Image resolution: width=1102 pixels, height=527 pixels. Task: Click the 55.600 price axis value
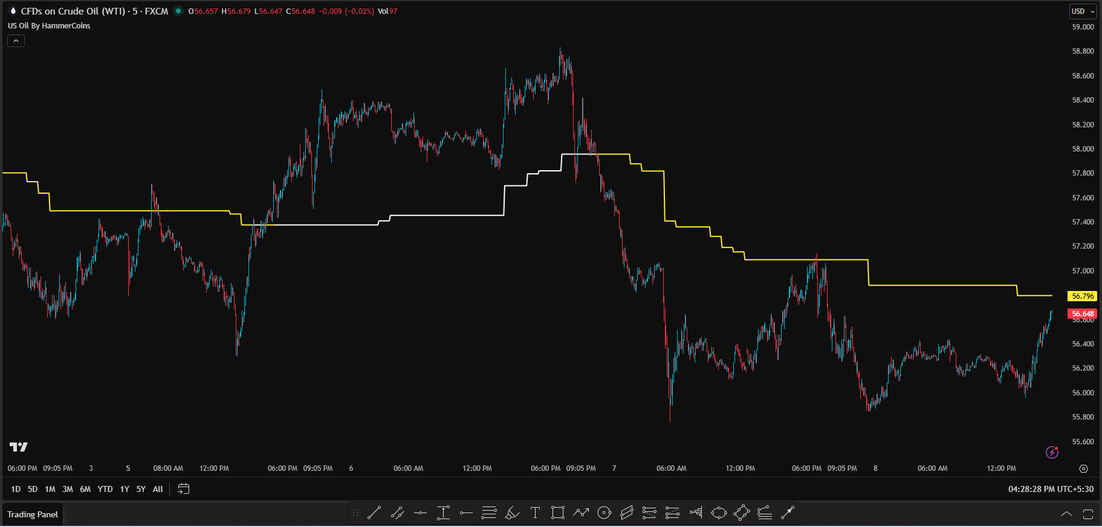(1083, 442)
